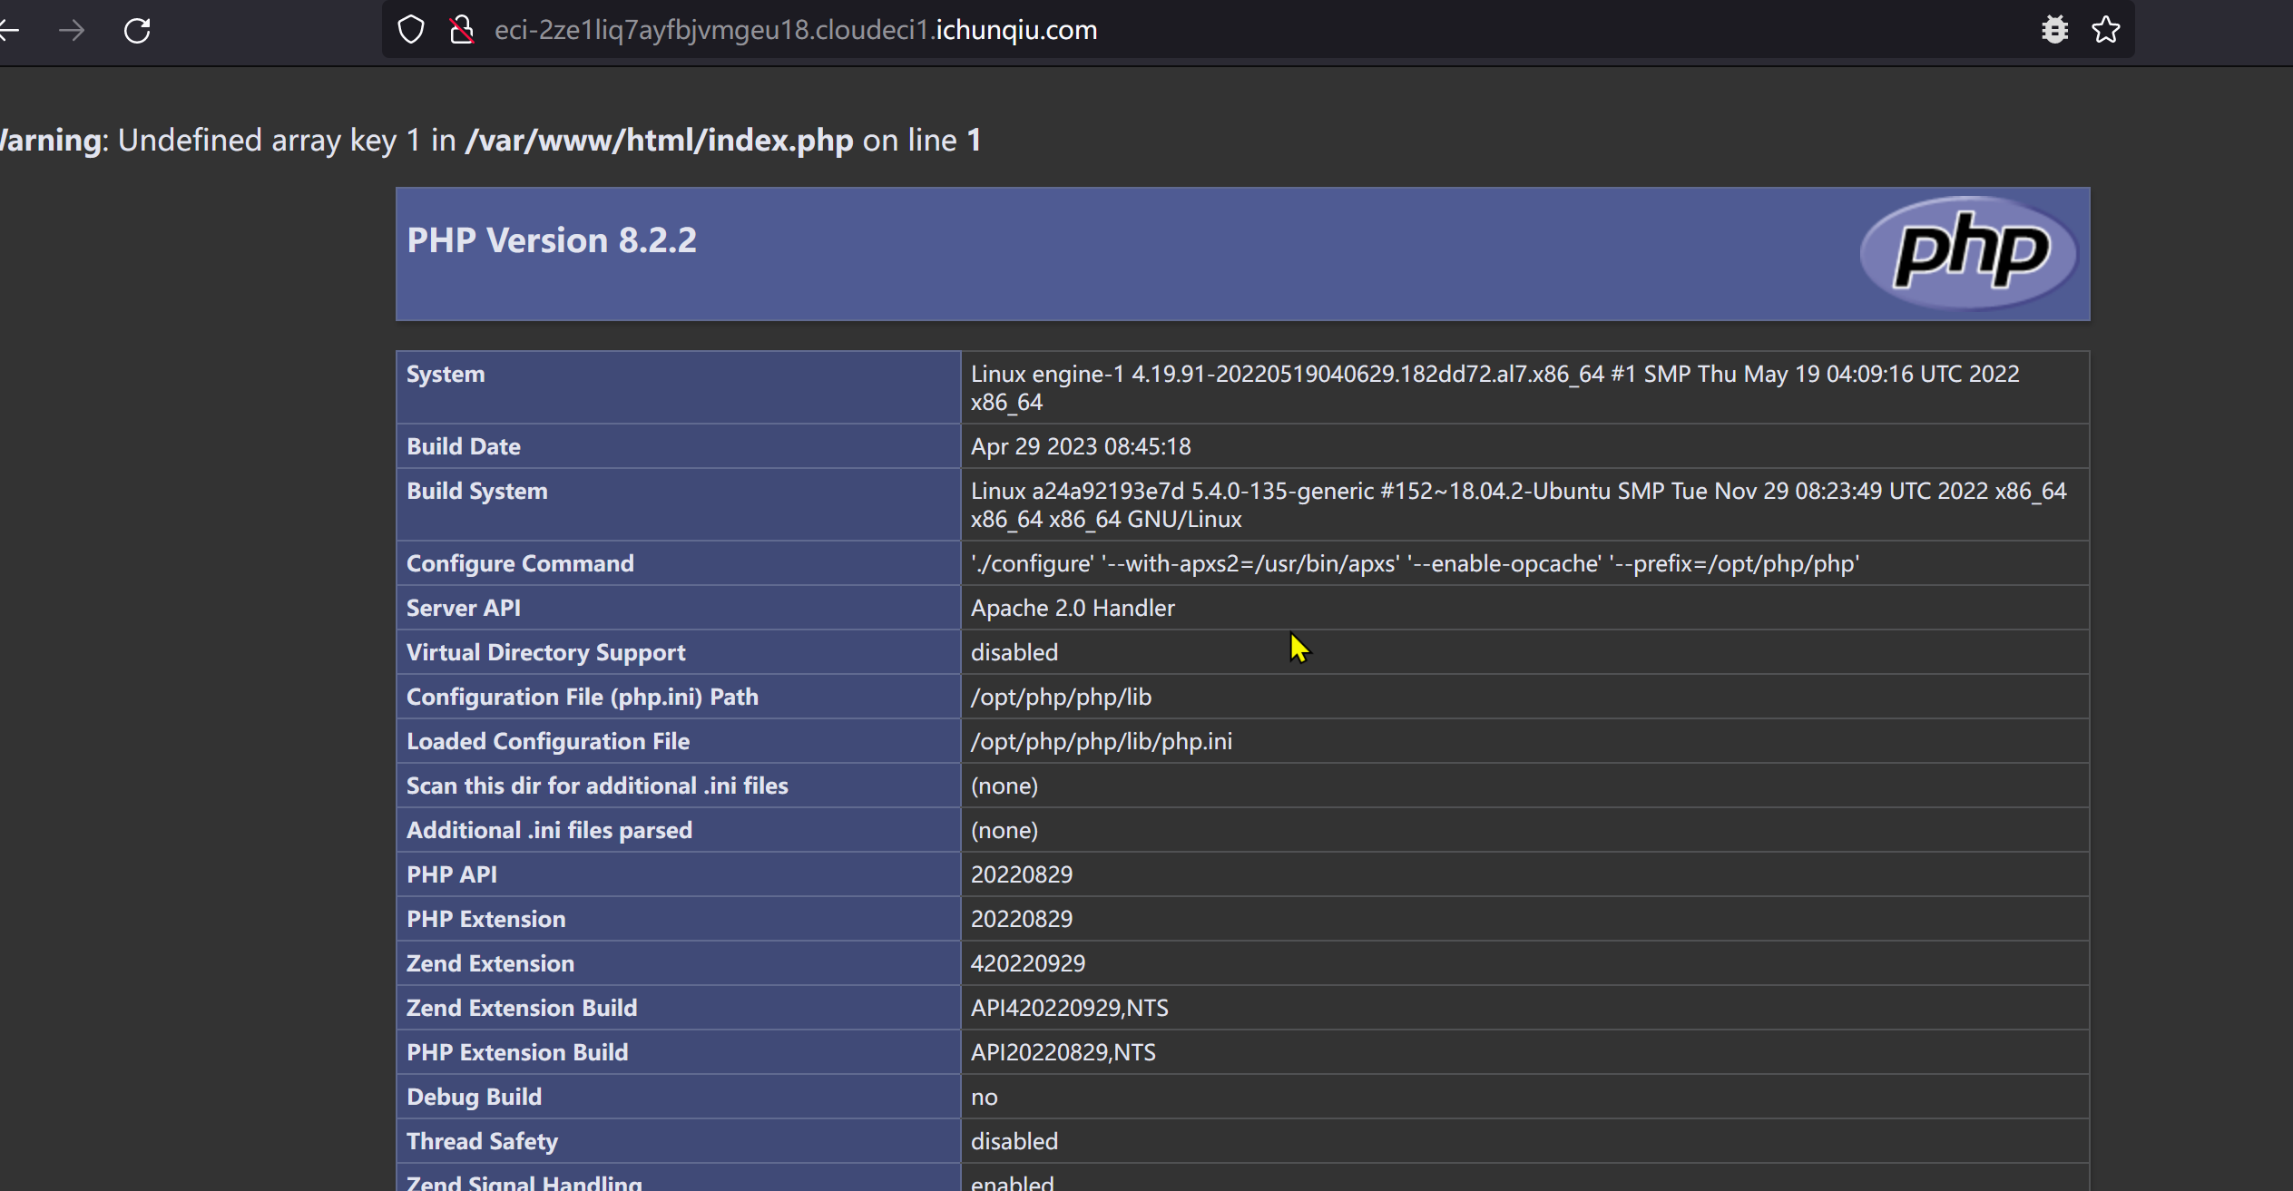The width and height of the screenshot is (2293, 1191).
Task: Click the browser back arrow
Action: click(x=9, y=31)
